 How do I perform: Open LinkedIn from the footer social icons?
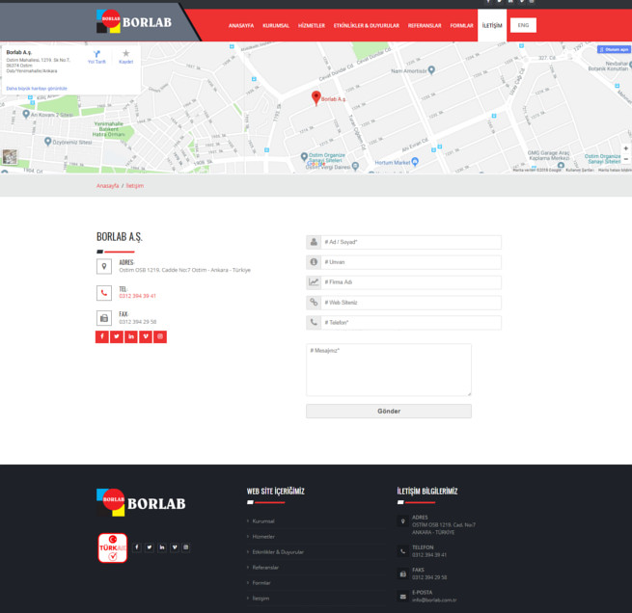click(162, 547)
